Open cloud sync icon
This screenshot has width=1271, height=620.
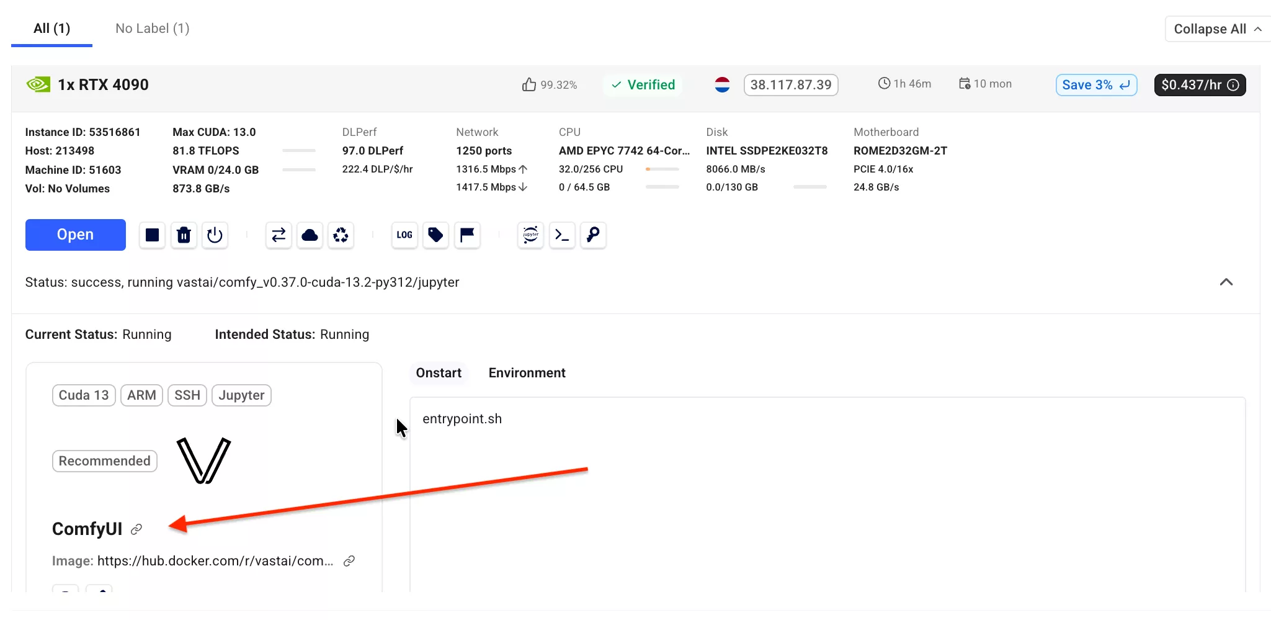click(x=310, y=235)
